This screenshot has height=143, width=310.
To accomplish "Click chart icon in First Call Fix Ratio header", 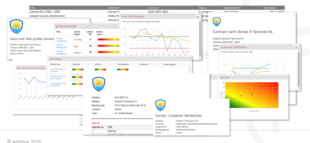I will pos(197,17).
